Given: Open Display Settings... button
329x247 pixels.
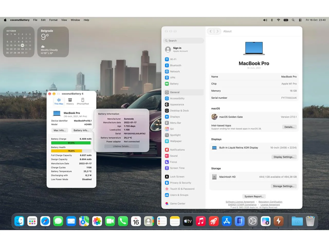Looking at the screenshot, I should 284,157.
